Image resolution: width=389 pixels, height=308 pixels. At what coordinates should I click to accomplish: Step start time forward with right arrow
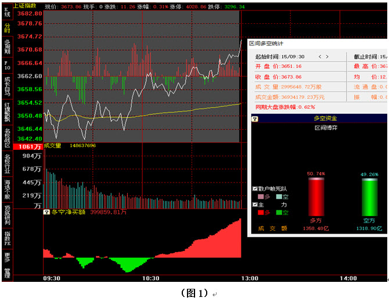click(x=327, y=56)
